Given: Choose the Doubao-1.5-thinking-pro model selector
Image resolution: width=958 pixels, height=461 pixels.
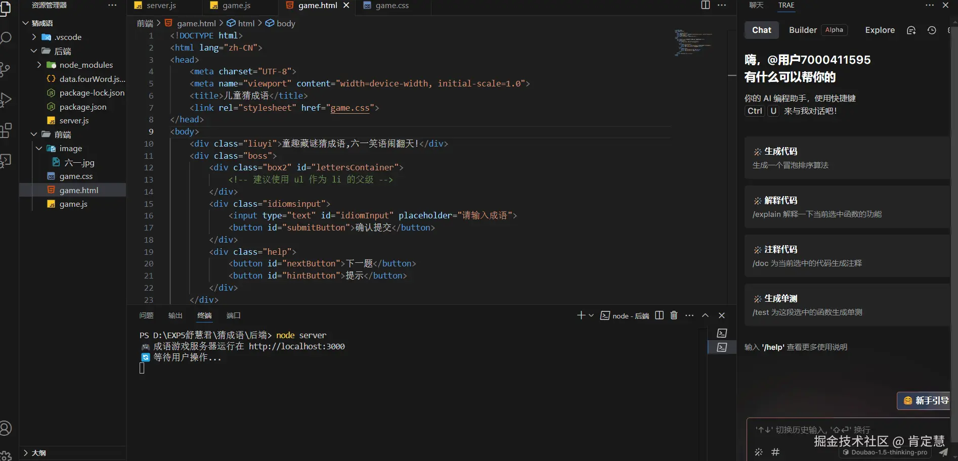Looking at the screenshot, I should pyautogui.click(x=885, y=452).
